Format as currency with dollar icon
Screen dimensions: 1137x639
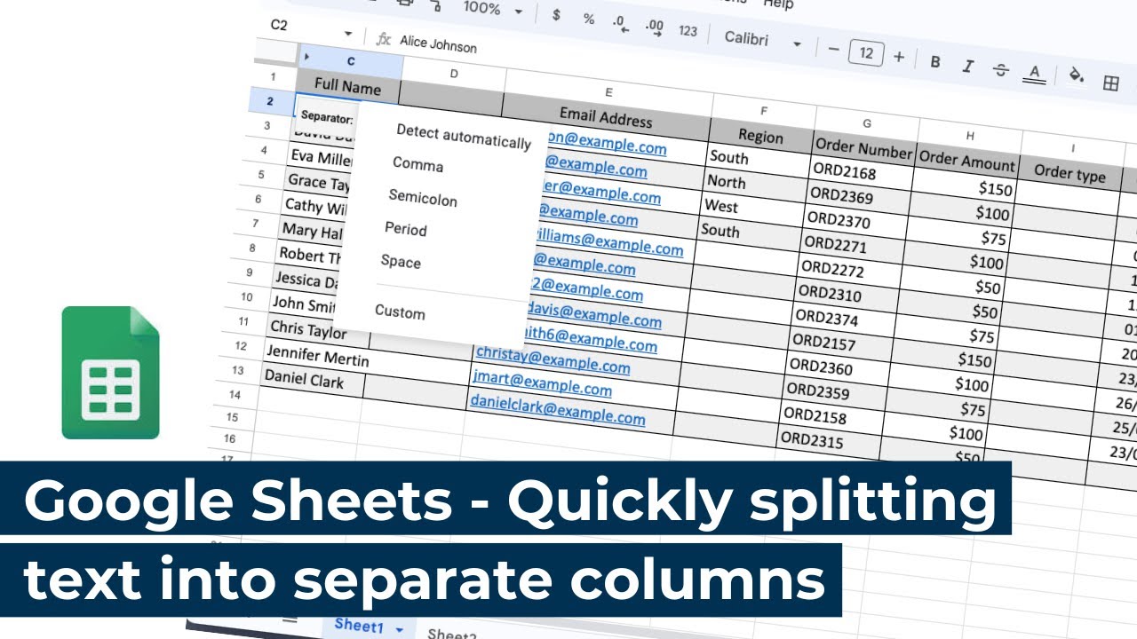[x=556, y=15]
